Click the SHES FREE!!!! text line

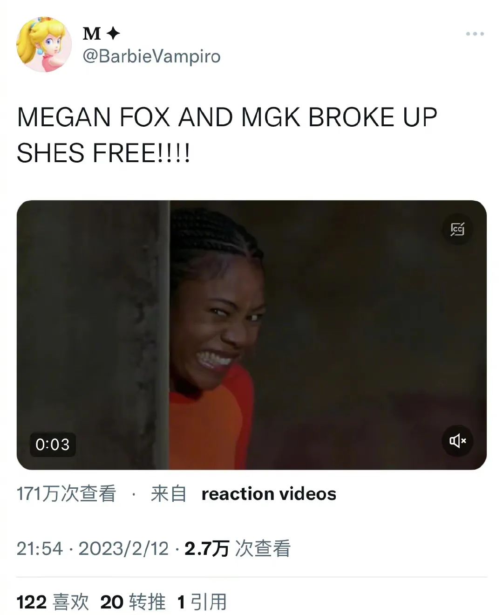tap(104, 153)
